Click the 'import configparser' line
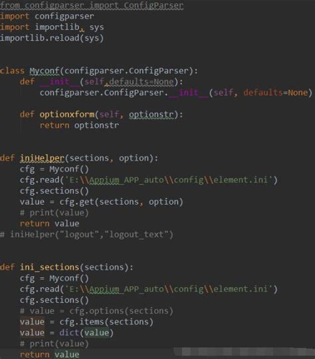This screenshot has height=359, width=315. point(47,16)
